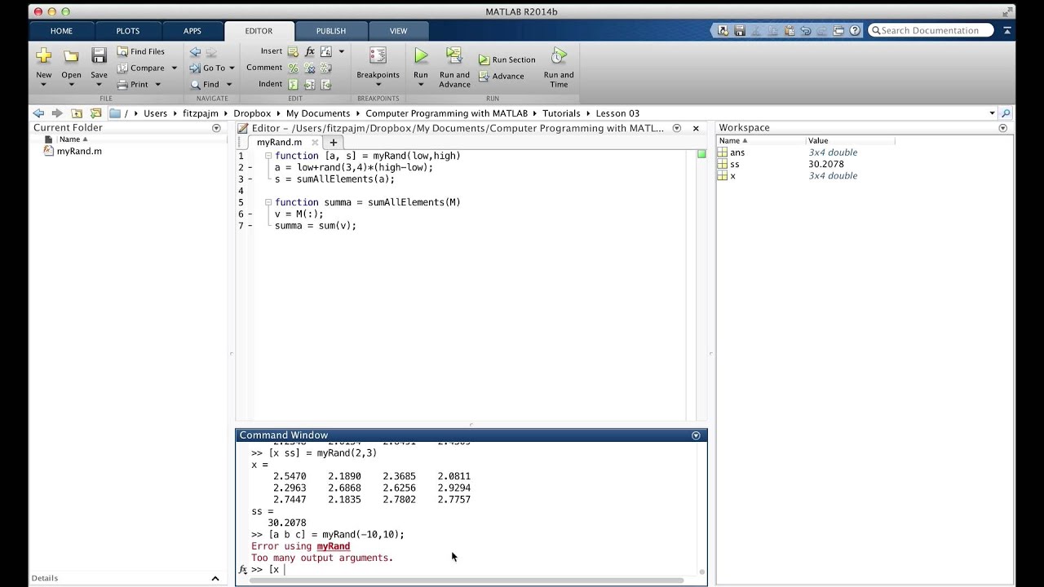This screenshot has height=587, width=1044.
Task: Click the fx insert function icon
Action: [x=310, y=51]
